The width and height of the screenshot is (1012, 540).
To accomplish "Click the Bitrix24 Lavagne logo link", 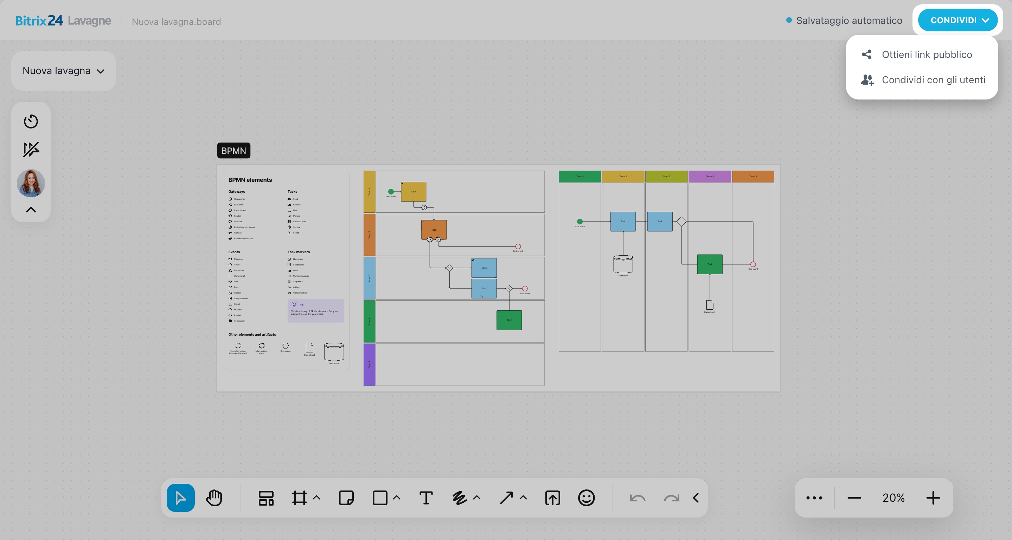I will pos(63,20).
